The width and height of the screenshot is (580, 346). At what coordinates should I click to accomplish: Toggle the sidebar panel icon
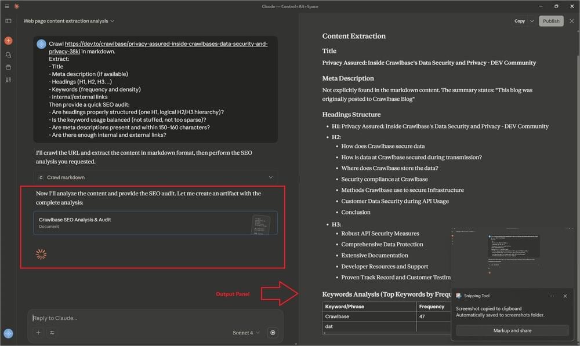pos(8,21)
